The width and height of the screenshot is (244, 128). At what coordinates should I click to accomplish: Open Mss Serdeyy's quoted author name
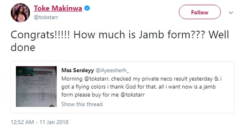coord(78,70)
